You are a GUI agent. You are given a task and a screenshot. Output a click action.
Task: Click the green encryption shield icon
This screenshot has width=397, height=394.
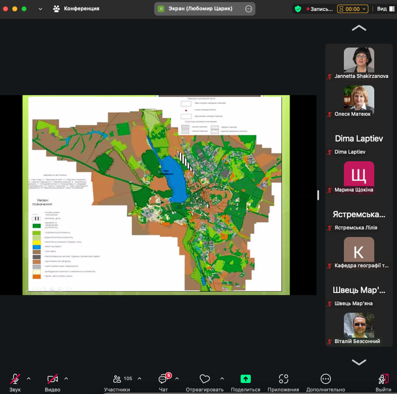[x=298, y=9]
